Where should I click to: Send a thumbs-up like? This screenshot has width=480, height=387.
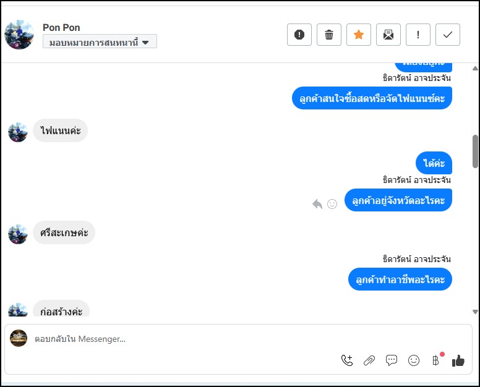coord(458,360)
